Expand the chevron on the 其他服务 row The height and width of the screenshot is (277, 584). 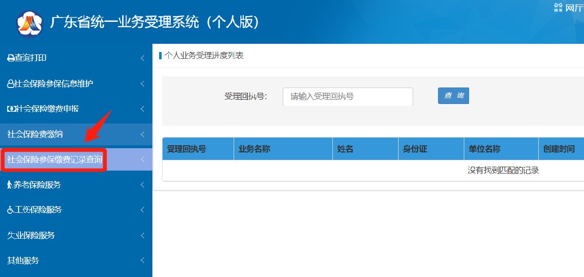coord(142,260)
